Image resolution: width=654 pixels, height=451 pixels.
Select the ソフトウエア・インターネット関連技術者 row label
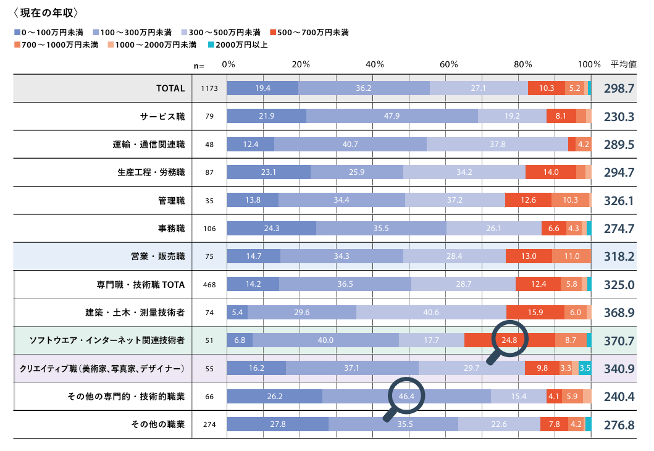107,340
